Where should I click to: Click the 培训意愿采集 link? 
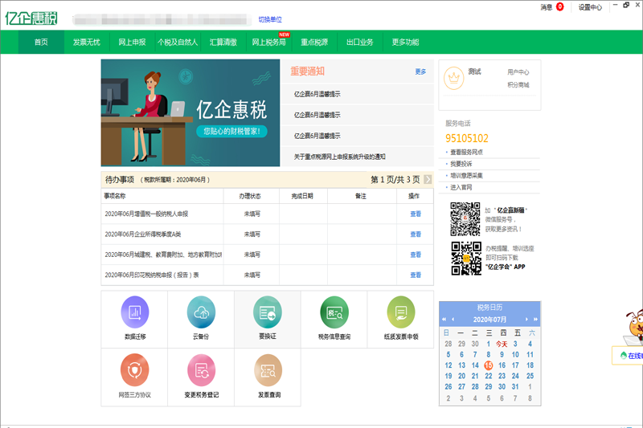466,175
